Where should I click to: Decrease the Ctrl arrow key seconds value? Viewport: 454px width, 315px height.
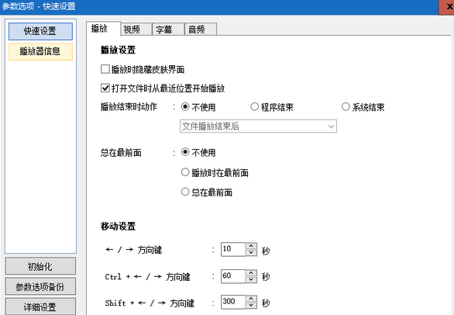(251, 279)
